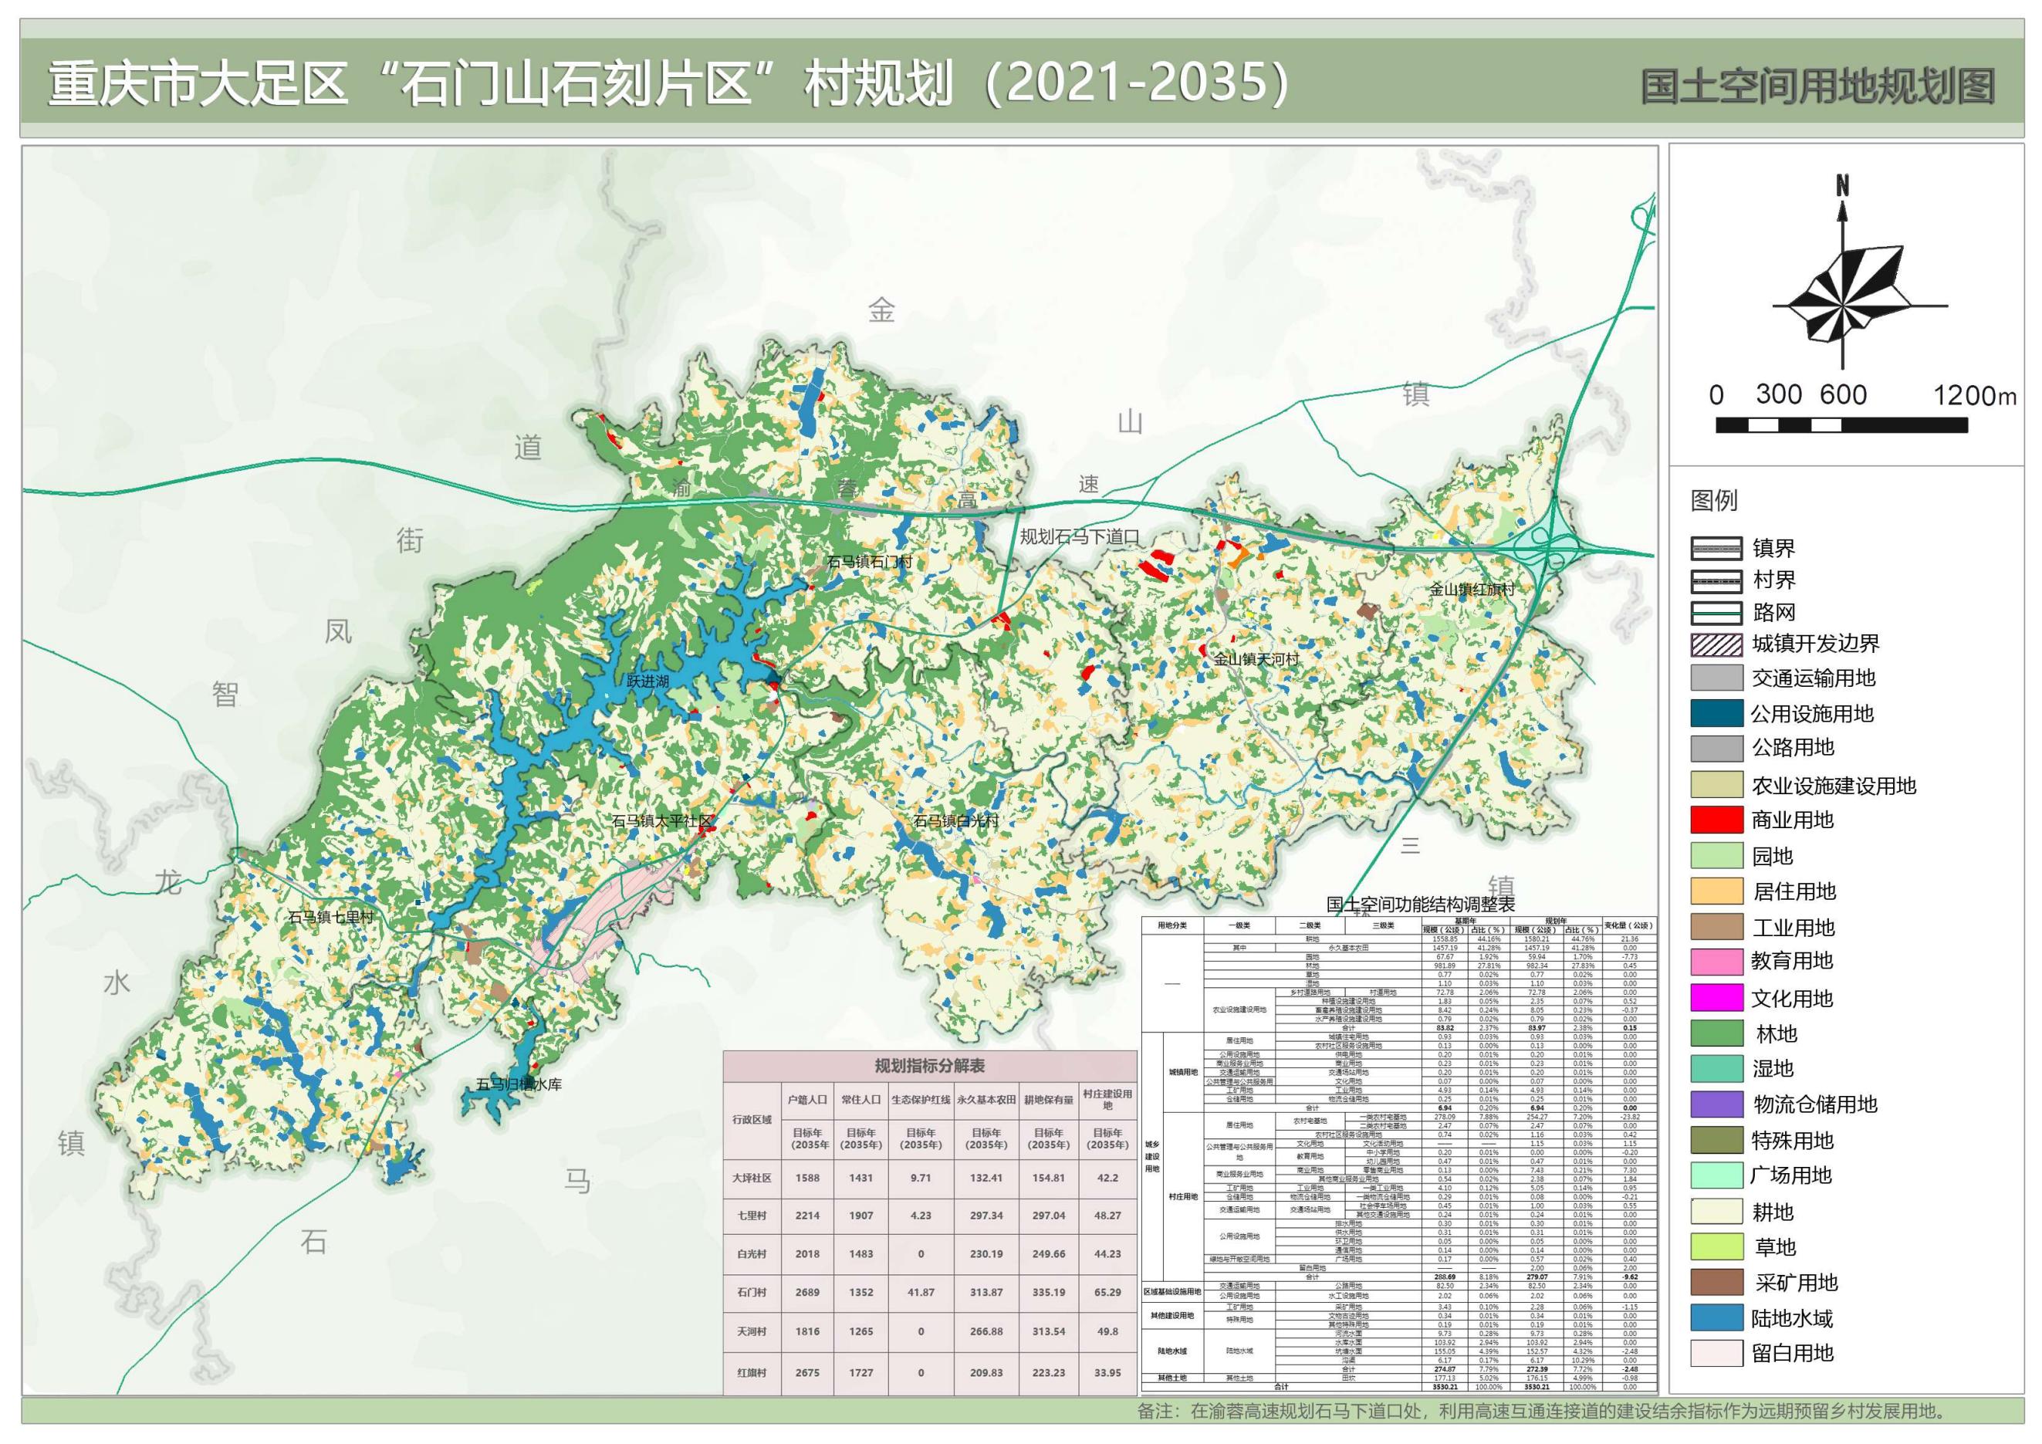
Task: Click the 村庄建设用地 column header
Action: (x=1107, y=1100)
